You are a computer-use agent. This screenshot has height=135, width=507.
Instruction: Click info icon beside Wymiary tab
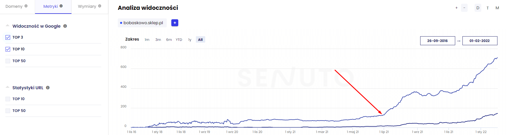tap(100, 6)
